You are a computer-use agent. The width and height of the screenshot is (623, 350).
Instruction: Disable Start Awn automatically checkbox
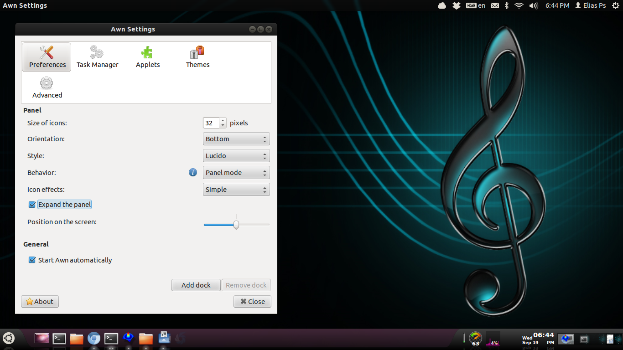click(32, 260)
